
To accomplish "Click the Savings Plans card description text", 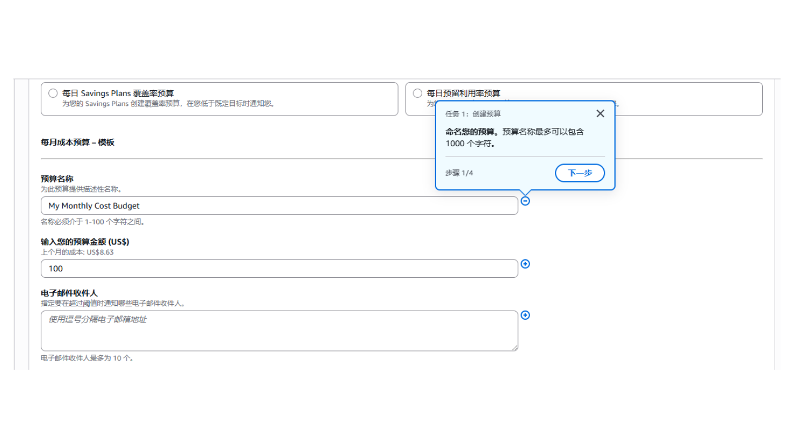I will click(x=169, y=104).
